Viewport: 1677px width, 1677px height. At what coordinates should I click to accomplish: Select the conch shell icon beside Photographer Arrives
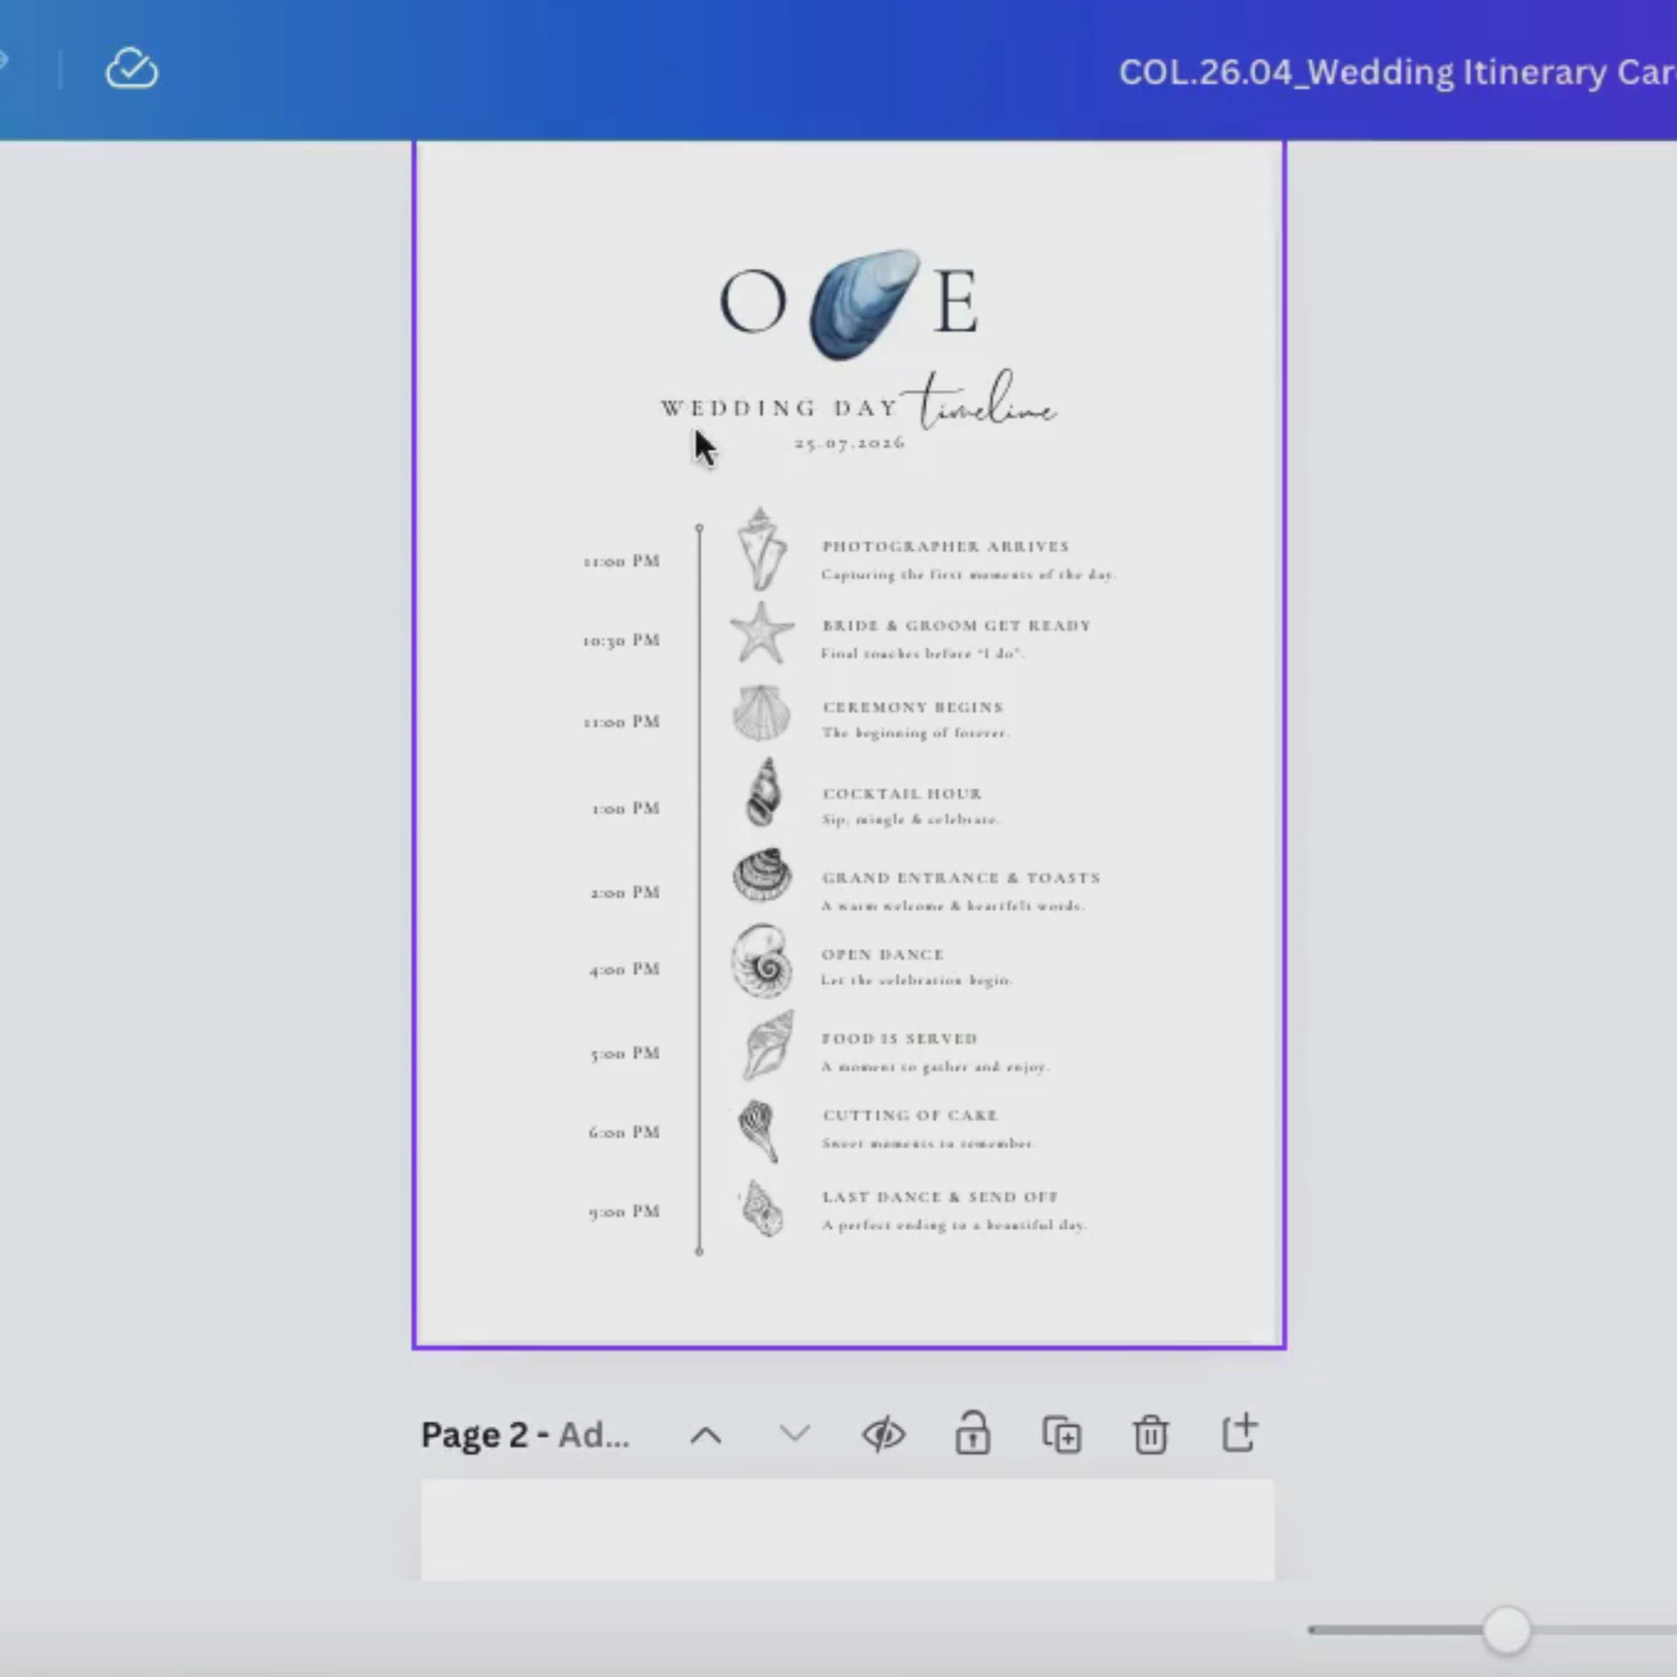pyautogui.click(x=761, y=548)
